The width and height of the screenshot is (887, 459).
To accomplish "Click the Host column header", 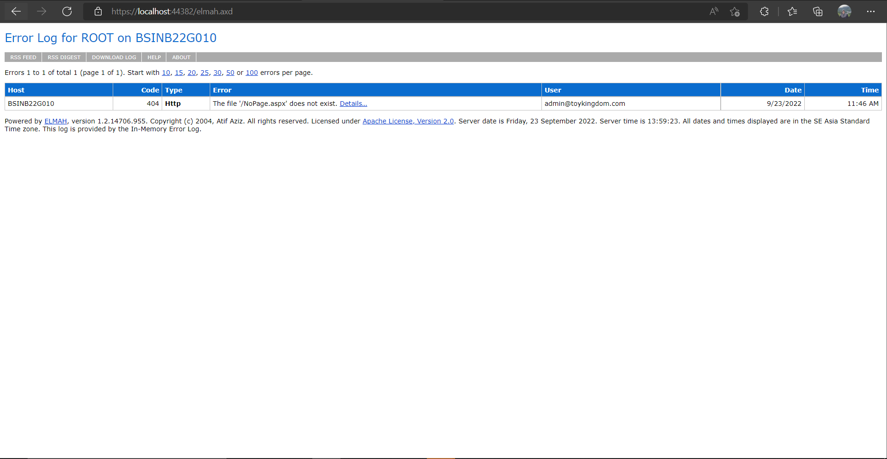I will coord(59,90).
